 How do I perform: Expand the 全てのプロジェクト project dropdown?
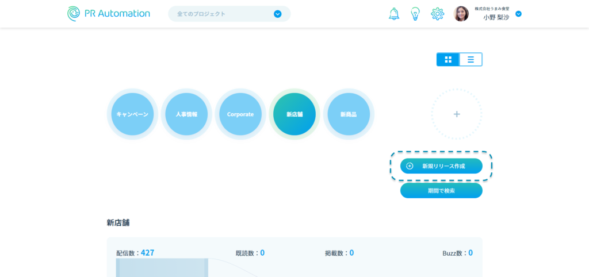click(277, 14)
